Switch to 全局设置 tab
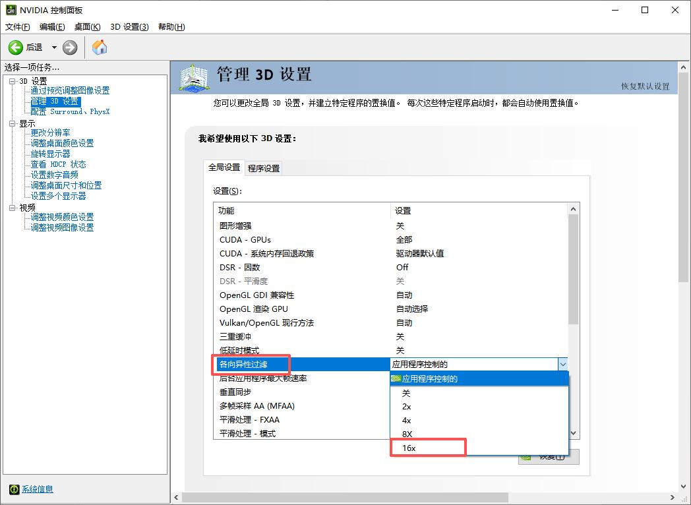The height and width of the screenshot is (505, 691). tap(224, 167)
